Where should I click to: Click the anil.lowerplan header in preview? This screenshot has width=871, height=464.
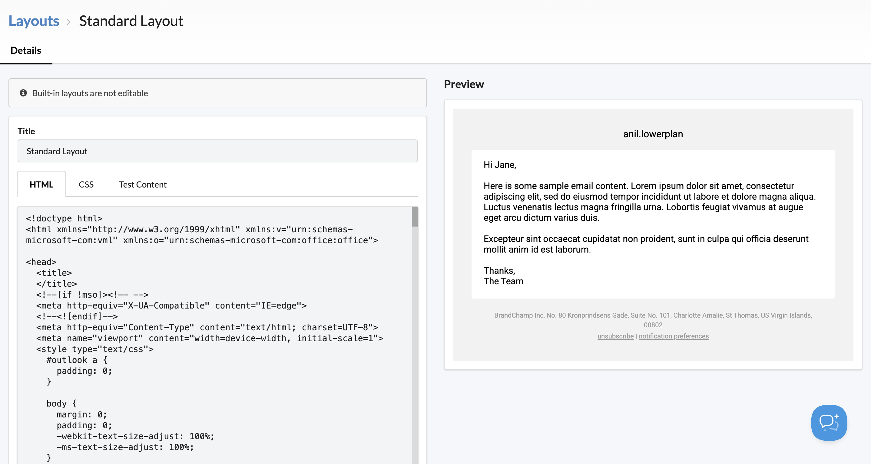coord(653,134)
